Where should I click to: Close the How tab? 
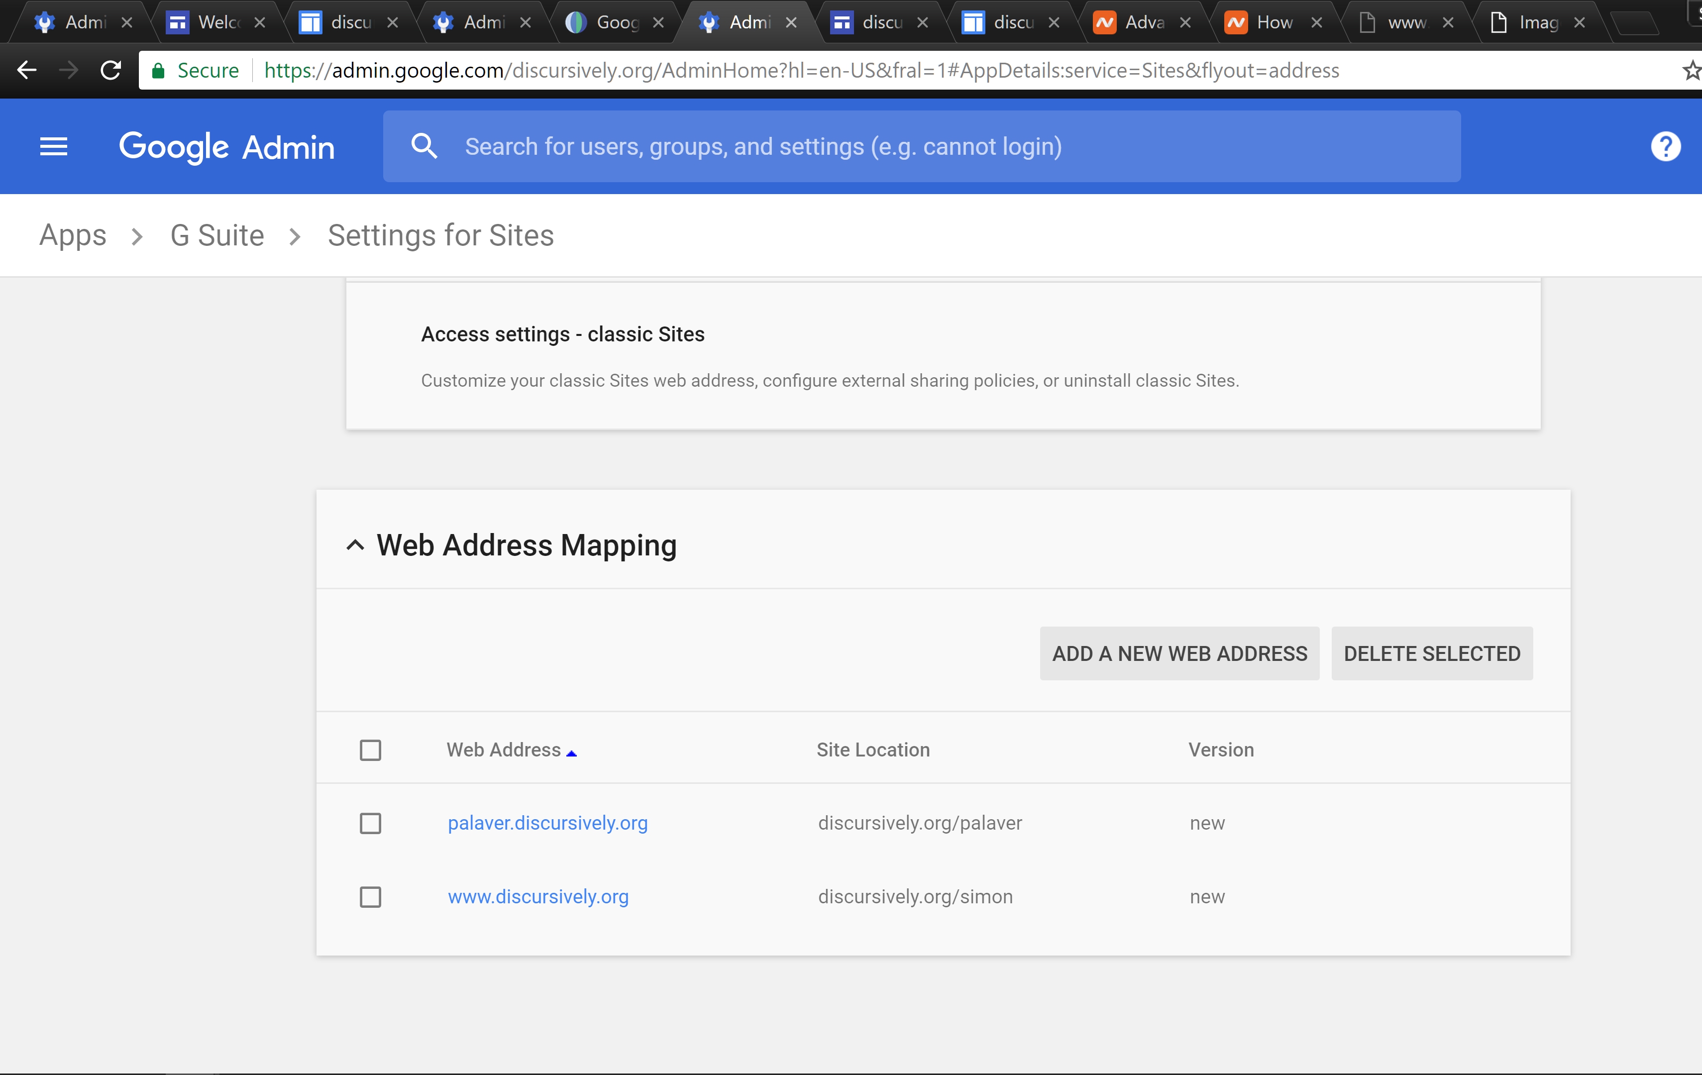[x=1317, y=22]
